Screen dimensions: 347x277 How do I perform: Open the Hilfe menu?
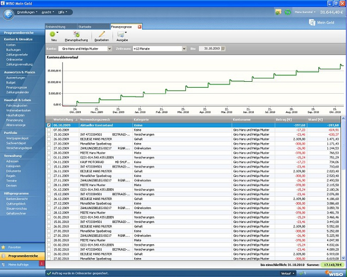[x=62, y=12]
